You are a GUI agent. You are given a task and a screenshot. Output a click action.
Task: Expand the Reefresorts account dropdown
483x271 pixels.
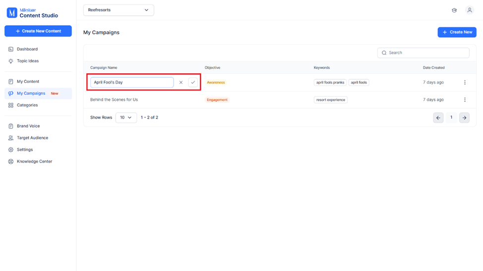tap(119, 10)
